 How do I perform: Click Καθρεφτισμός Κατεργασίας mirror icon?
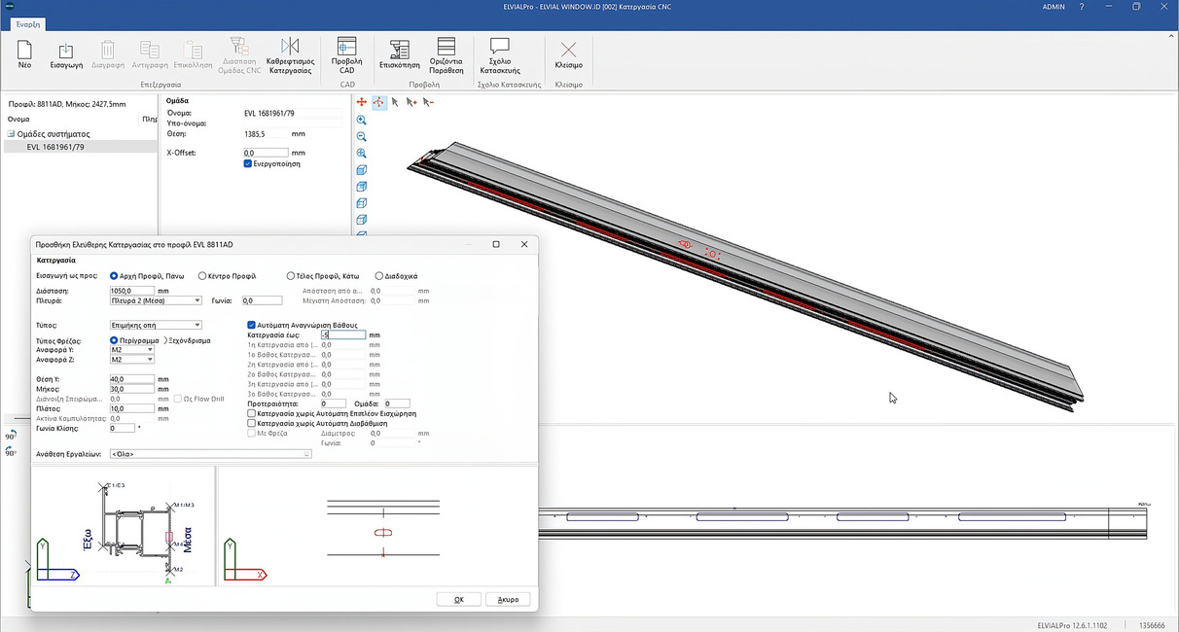click(x=289, y=54)
